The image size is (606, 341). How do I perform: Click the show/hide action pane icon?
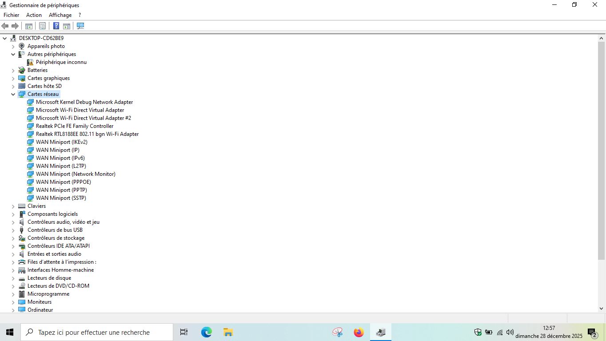[x=67, y=26]
